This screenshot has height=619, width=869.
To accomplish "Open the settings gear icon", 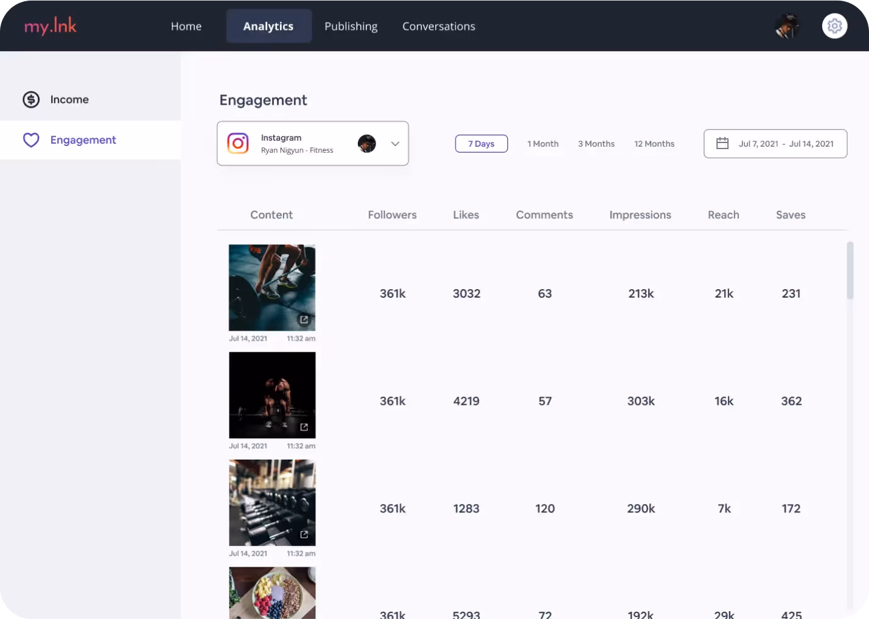I will pos(835,26).
